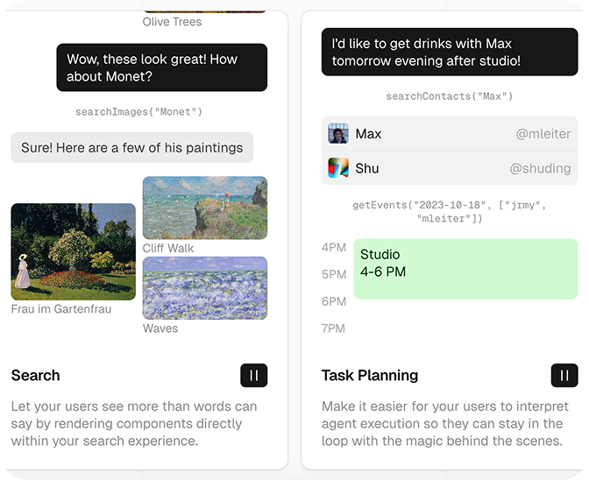Click the 'Wow, these look great' message bubble
Screen dimensions: 589x480
coord(162,67)
